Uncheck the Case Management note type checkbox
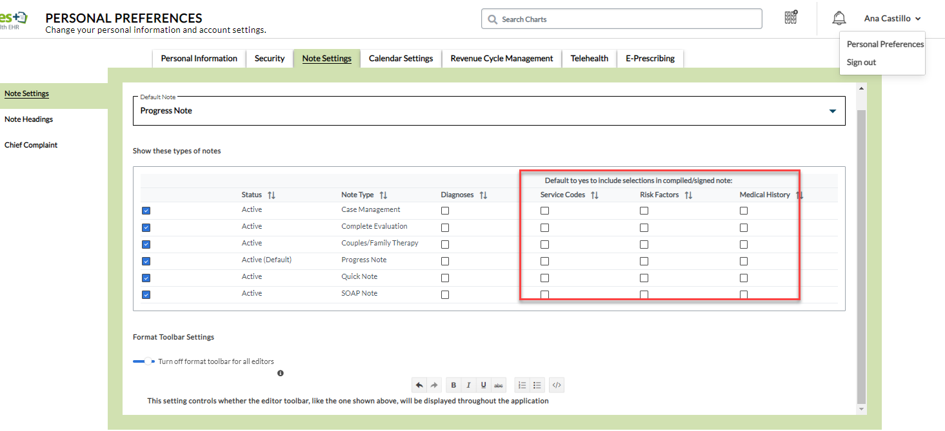945x431 pixels. [x=146, y=211]
